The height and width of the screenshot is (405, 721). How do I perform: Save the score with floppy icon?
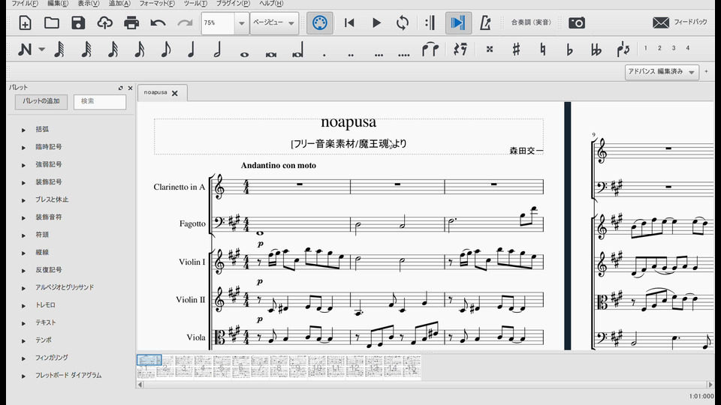click(78, 22)
